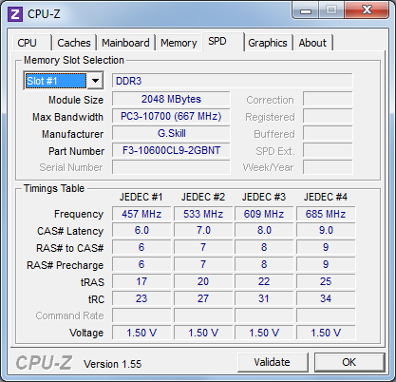Switch to the Caches tab

coord(74,43)
